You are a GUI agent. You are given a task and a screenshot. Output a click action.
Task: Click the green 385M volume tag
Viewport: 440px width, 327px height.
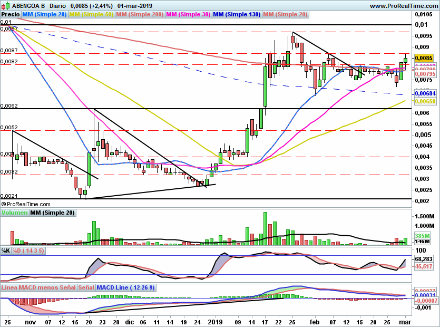(x=422, y=236)
